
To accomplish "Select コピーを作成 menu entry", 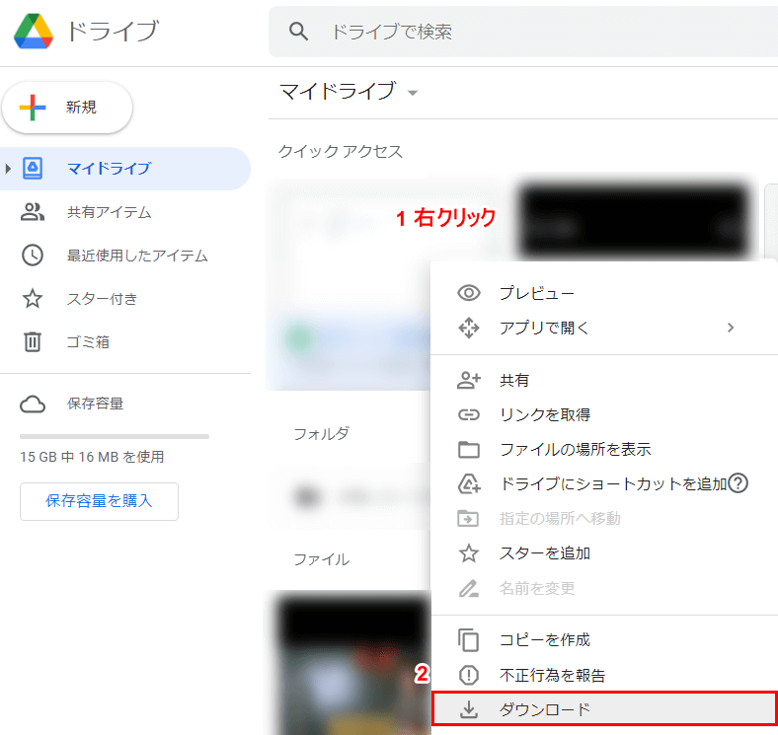I will (x=544, y=640).
